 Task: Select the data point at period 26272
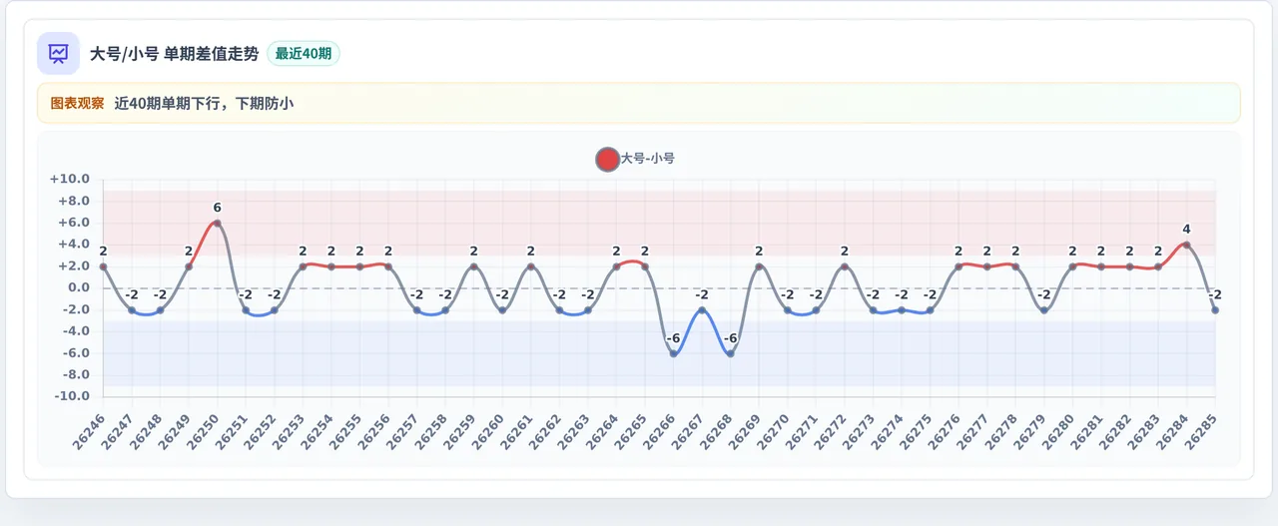pos(845,266)
